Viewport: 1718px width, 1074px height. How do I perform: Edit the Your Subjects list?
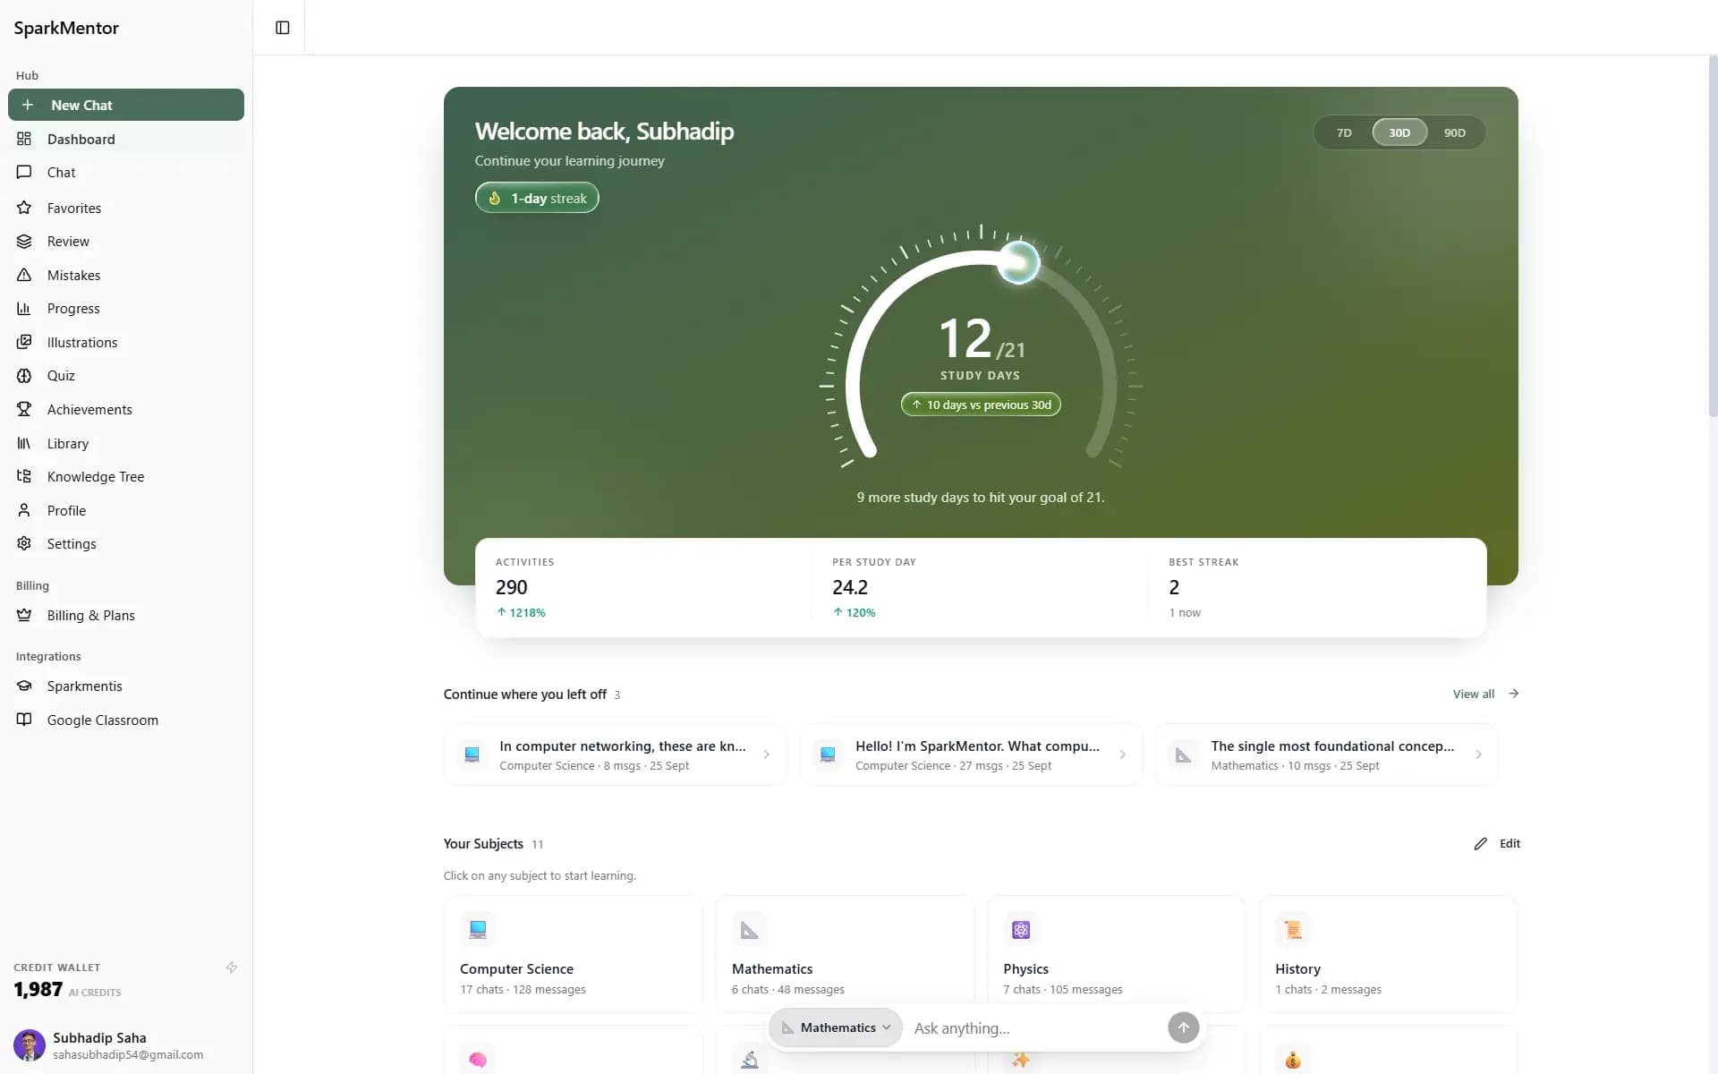coord(1497,843)
